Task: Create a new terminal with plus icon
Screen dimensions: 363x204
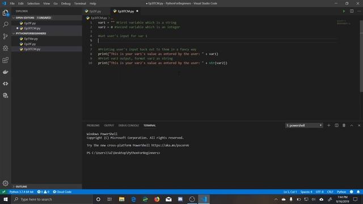Action: point(328,125)
